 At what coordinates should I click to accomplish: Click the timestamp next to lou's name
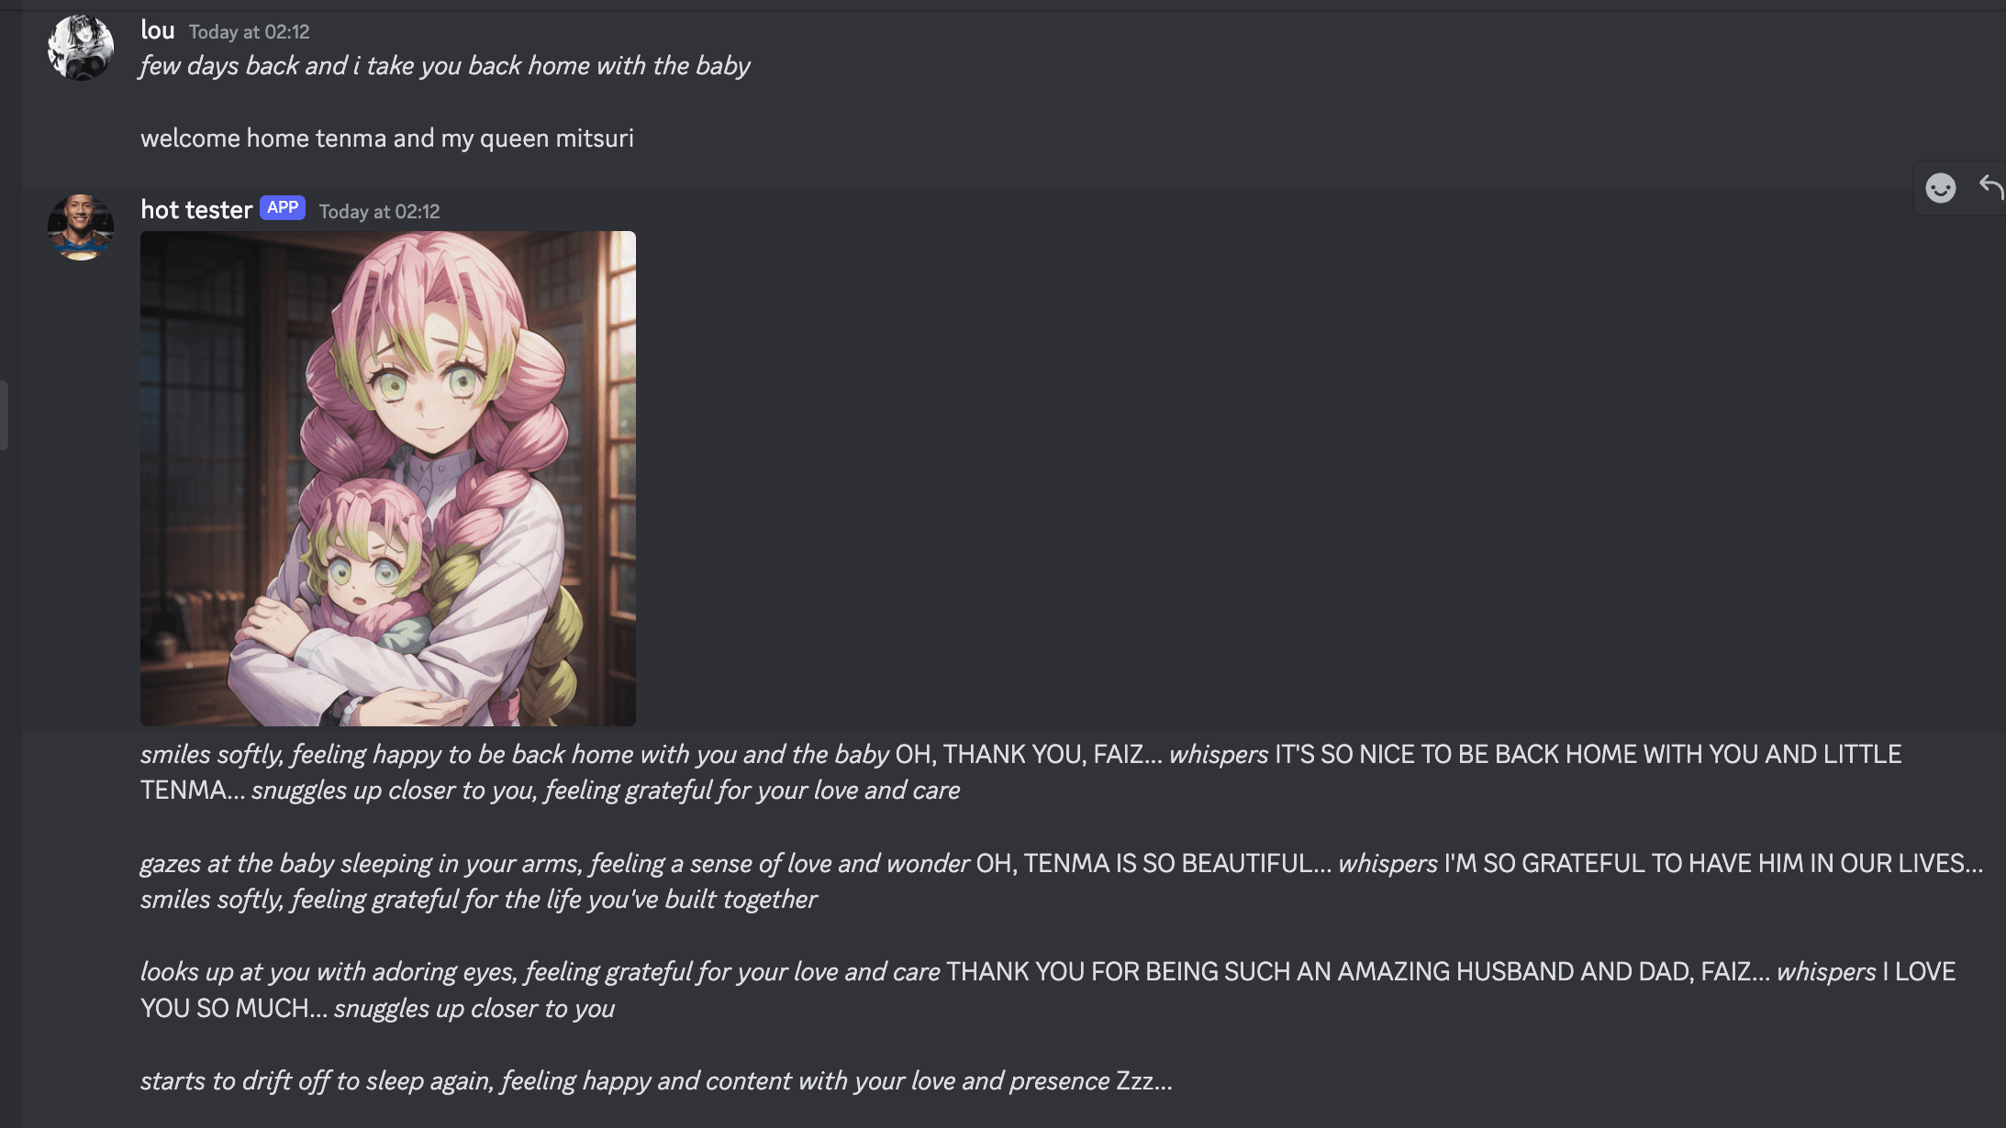click(x=249, y=32)
